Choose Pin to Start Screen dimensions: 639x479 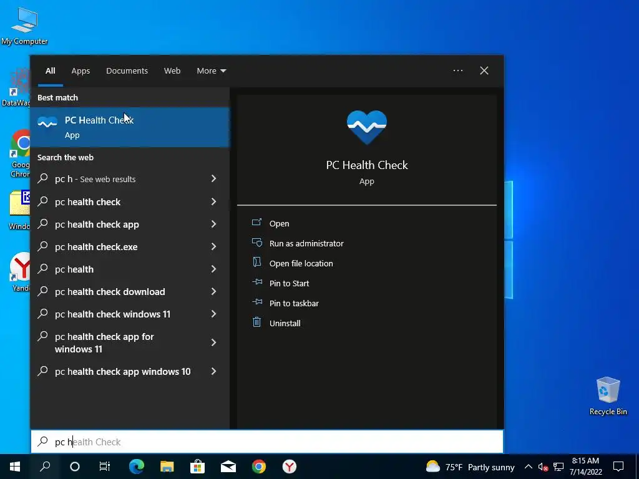pos(289,283)
